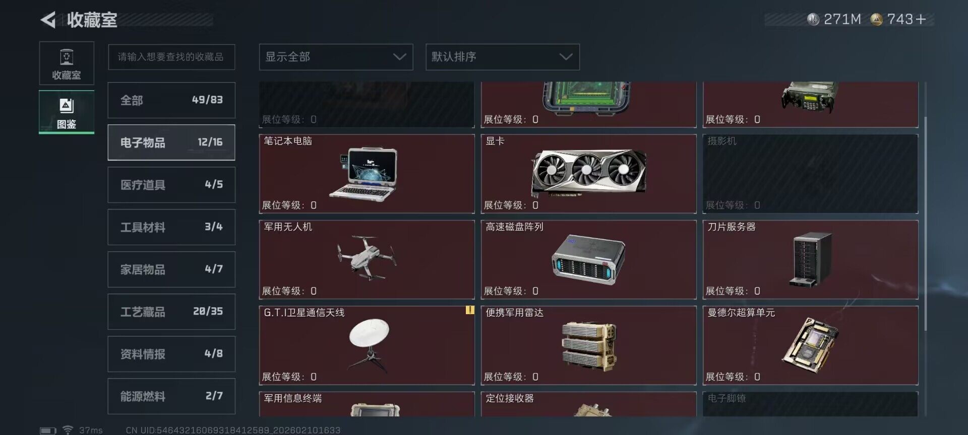The width and height of the screenshot is (968, 435).
Task: Open the 收藏室 sidebar icon
Action: click(x=67, y=63)
